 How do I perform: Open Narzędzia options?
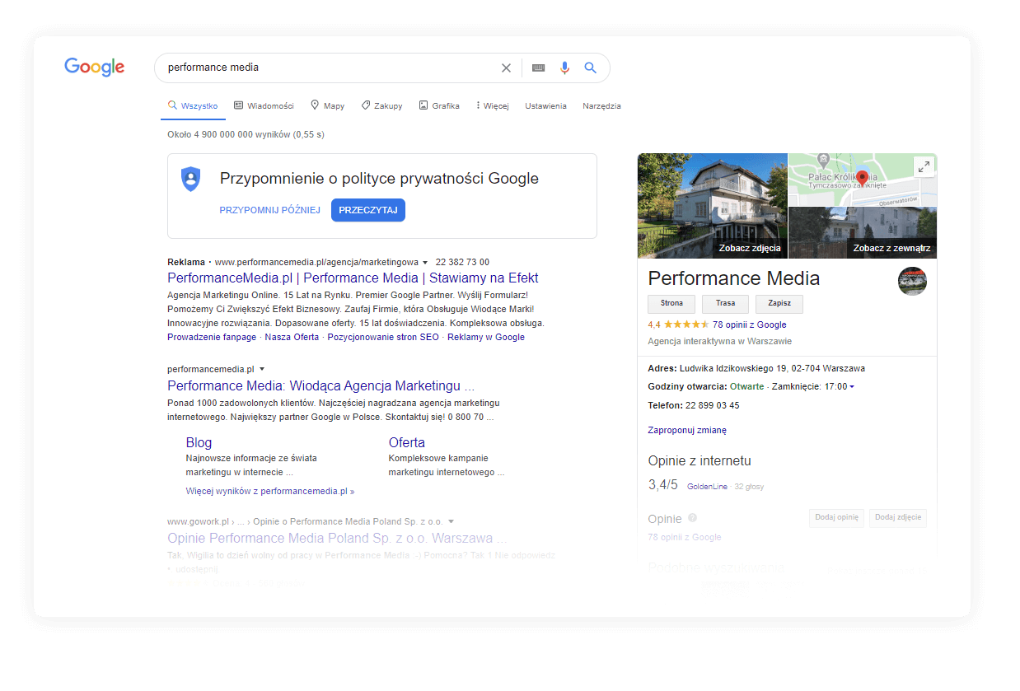[601, 106]
